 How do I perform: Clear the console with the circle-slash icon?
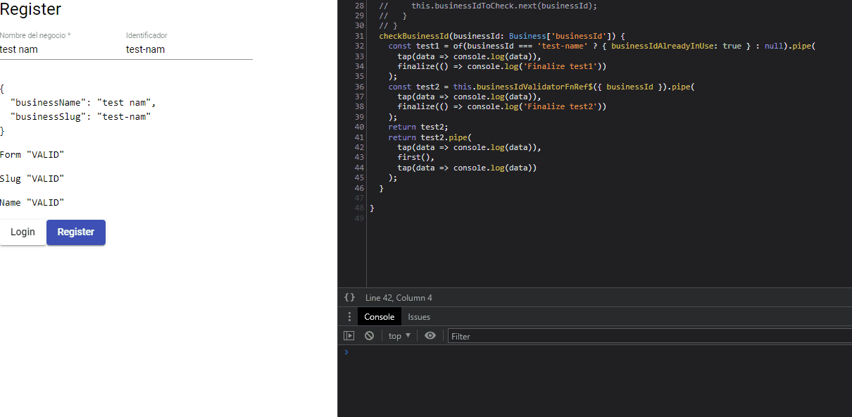tap(369, 335)
